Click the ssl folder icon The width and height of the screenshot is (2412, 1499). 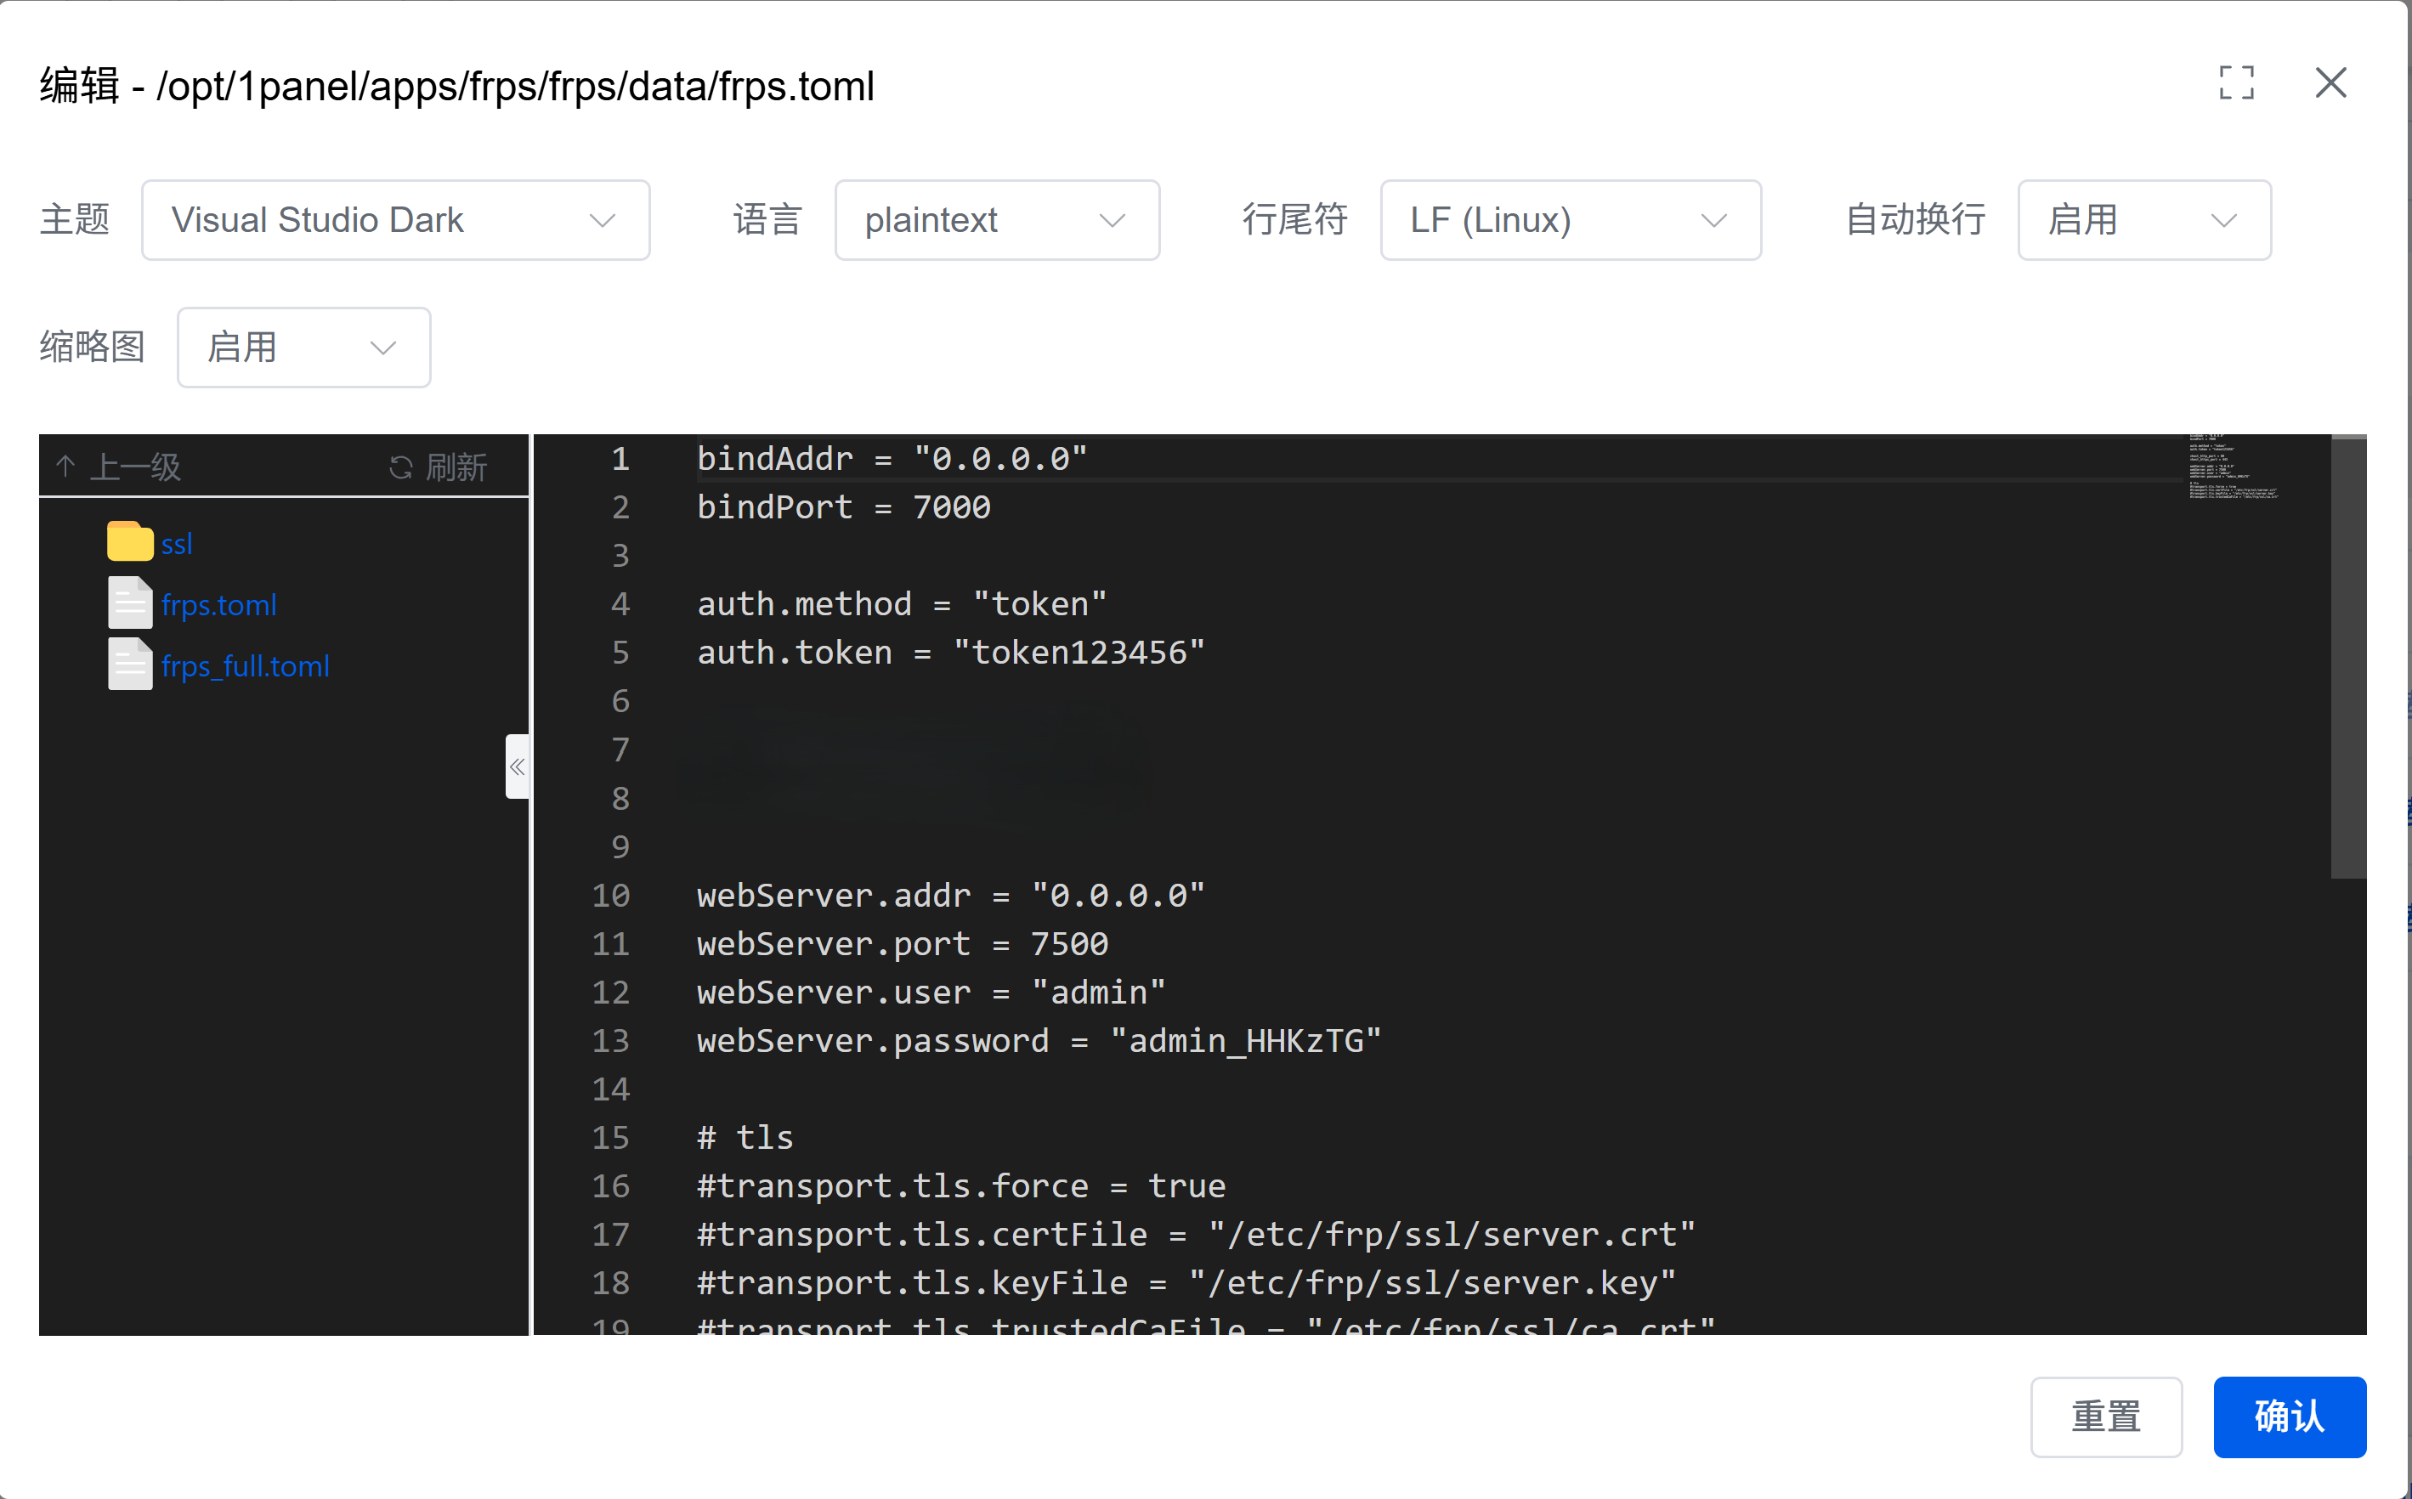[129, 542]
